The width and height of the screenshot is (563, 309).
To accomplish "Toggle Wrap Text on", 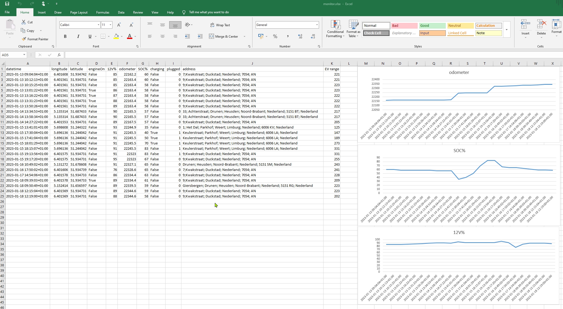I will 220,25.
